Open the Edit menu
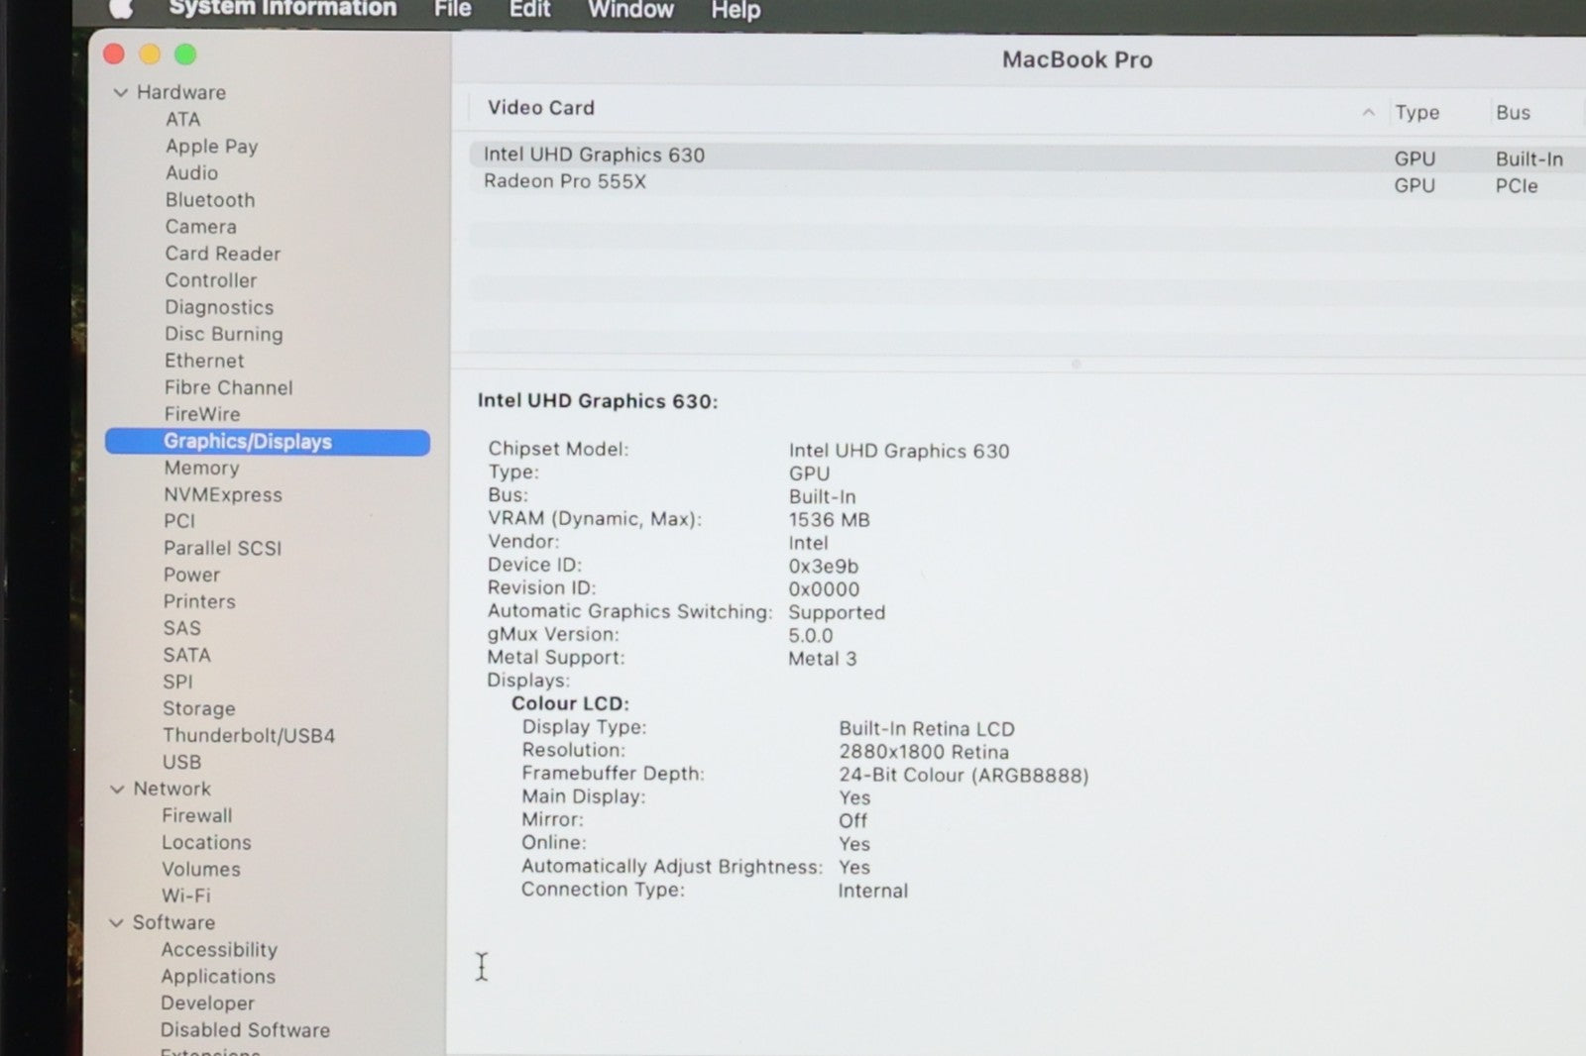Viewport: 1586px width, 1056px height. pyautogui.click(x=529, y=9)
